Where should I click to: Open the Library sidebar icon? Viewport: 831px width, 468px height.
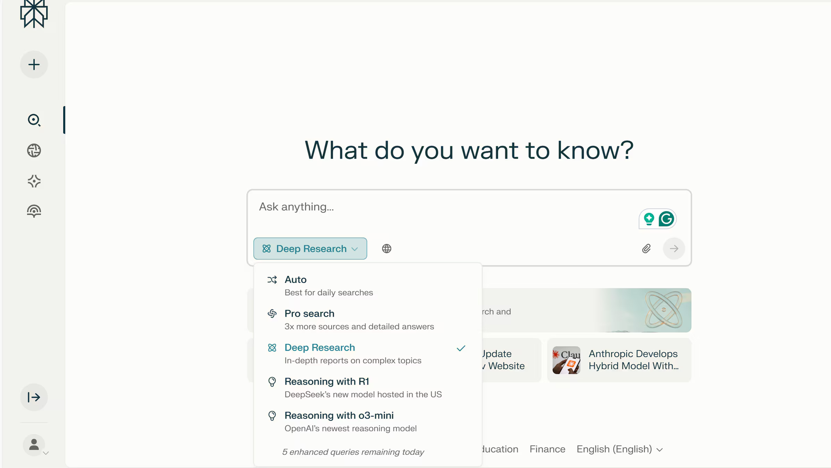point(34,211)
